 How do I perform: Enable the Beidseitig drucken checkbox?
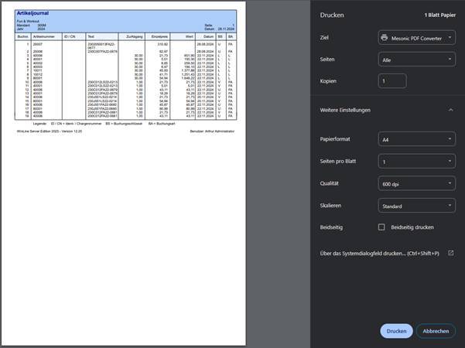tap(381, 227)
